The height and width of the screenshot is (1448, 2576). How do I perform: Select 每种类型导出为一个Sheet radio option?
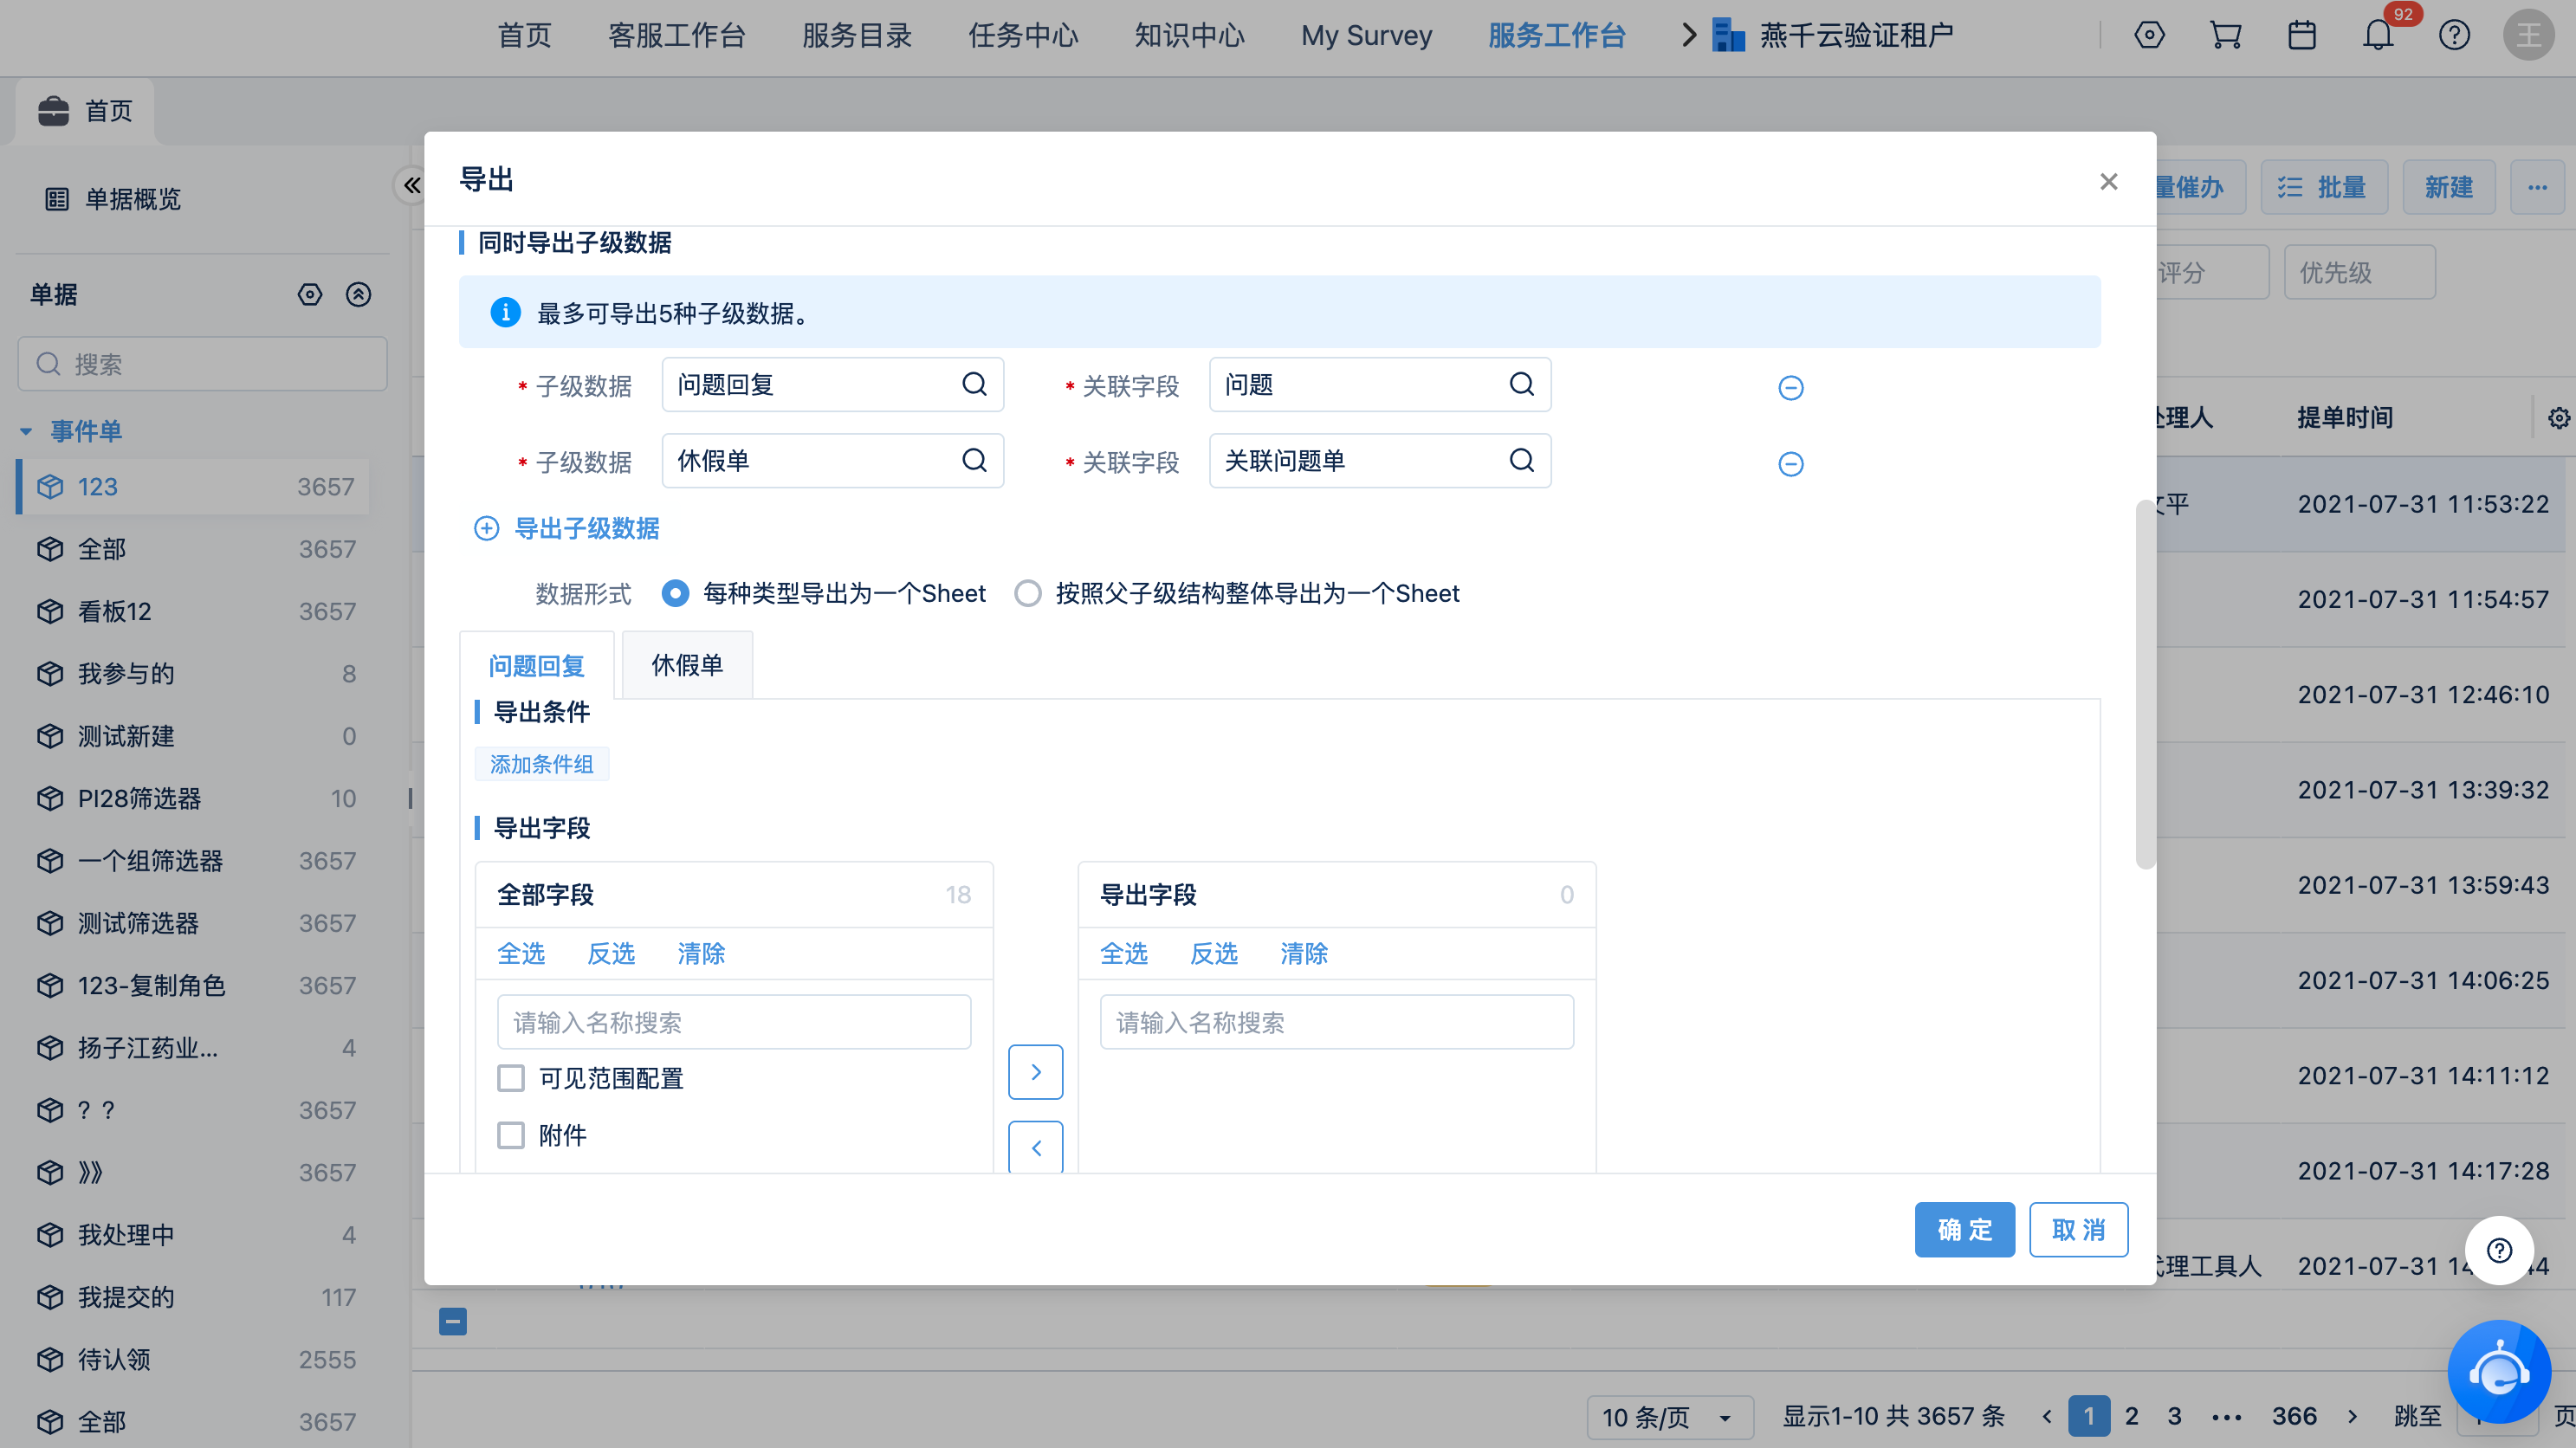(x=675, y=593)
